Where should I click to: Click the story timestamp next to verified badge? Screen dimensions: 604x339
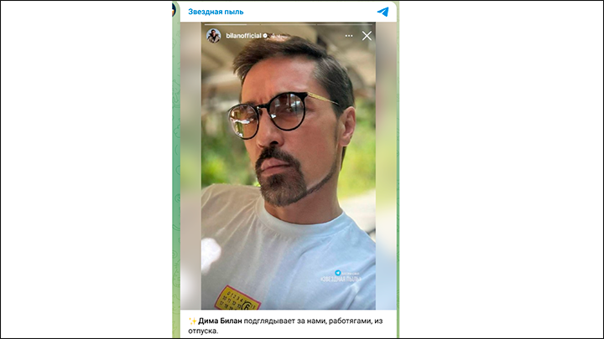click(273, 36)
